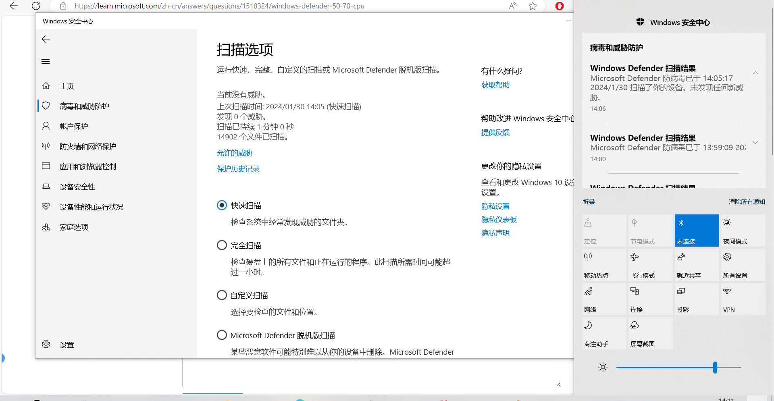Click the 获取帮助 link

[495, 85]
